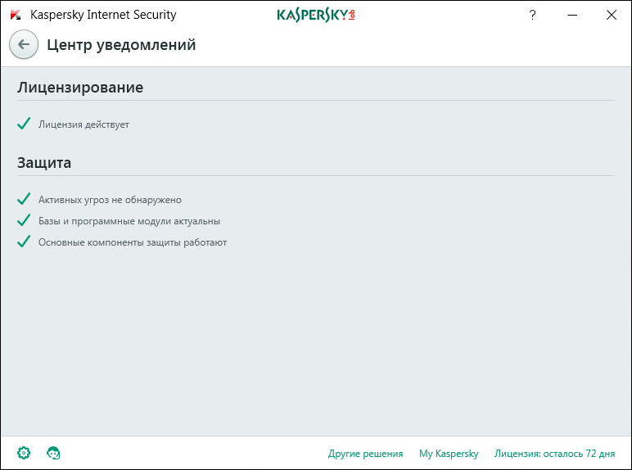This screenshot has height=470, width=632.
Task: Open the Другие решения link
Action: [x=366, y=454]
